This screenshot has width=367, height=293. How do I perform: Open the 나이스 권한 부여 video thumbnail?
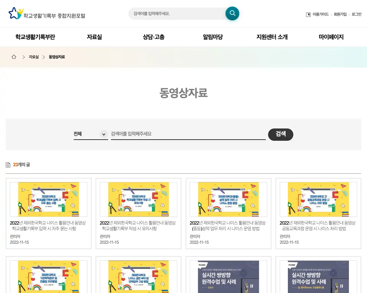point(138,277)
